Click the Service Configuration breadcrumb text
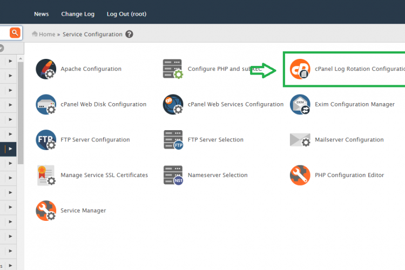This screenshot has width=405, height=270. (x=92, y=34)
